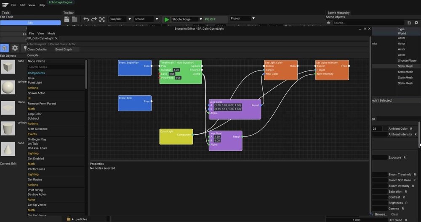Toggle the Ping Pong true value
This screenshot has width=421, height=222.
point(178,78)
